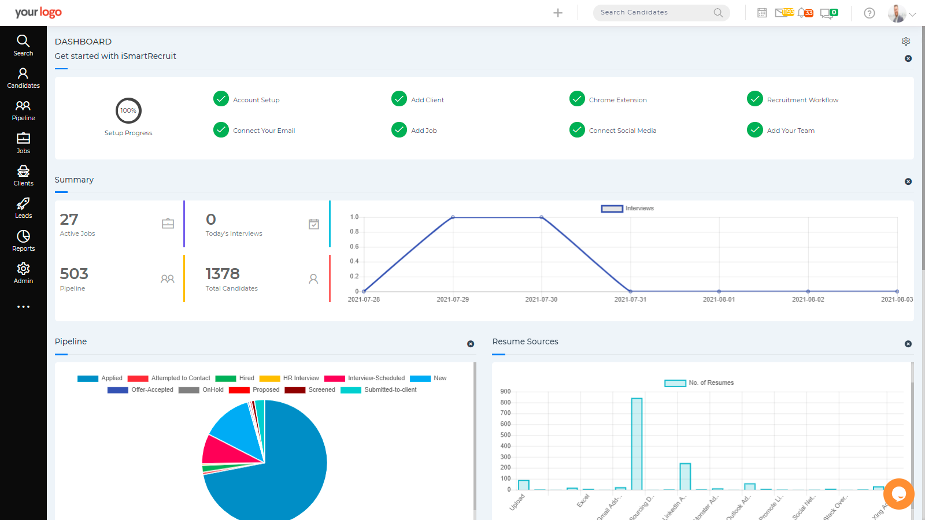This screenshot has width=925, height=520.
Task: Go to Jobs in sidebar
Action: tap(23, 143)
